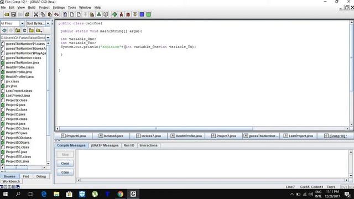Click the open book icon in the toolbar
Viewport: 354px width, 199px height.
pyautogui.click(x=106, y=14)
